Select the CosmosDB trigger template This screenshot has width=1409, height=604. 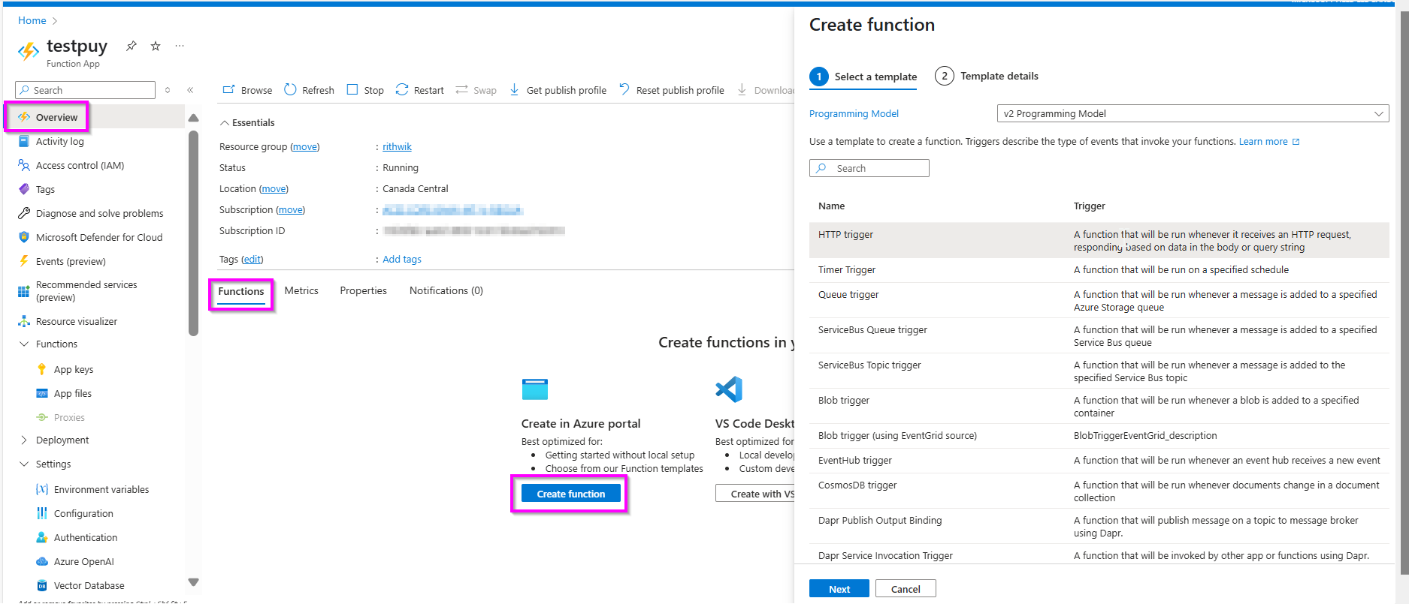click(x=1099, y=491)
